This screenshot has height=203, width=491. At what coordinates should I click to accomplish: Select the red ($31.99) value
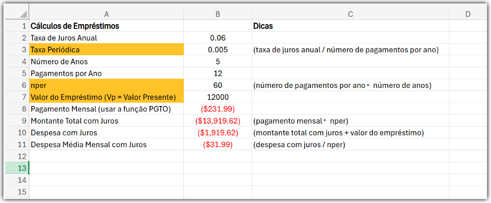click(x=218, y=145)
